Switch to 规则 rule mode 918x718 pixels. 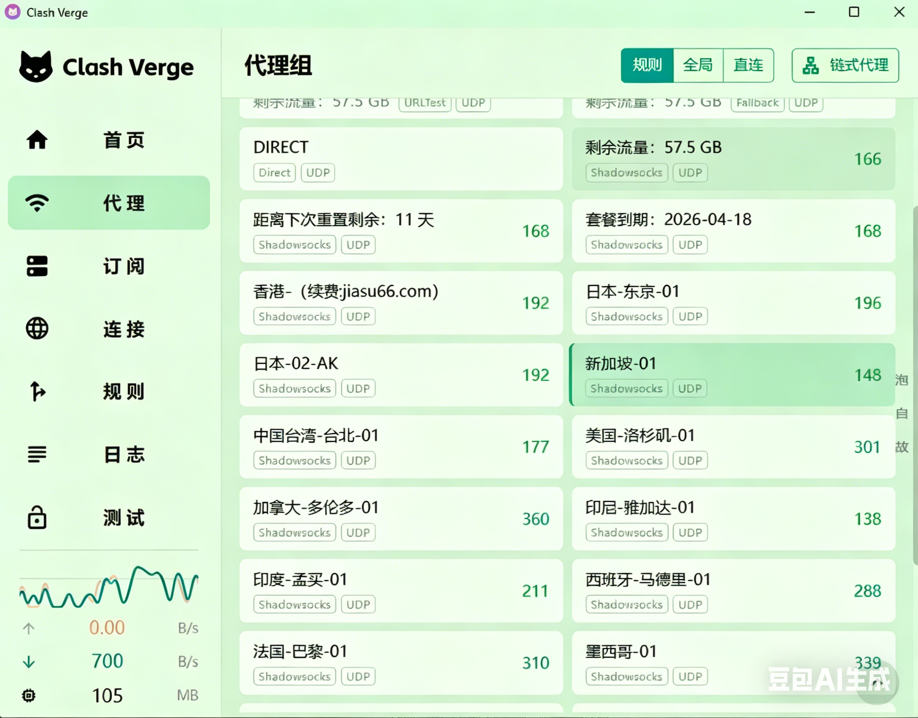[647, 65]
